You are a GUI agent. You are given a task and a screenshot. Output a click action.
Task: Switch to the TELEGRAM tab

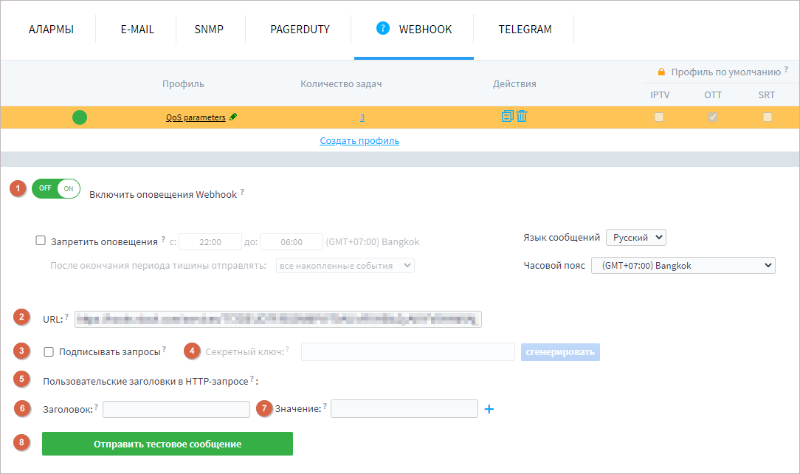click(x=524, y=30)
